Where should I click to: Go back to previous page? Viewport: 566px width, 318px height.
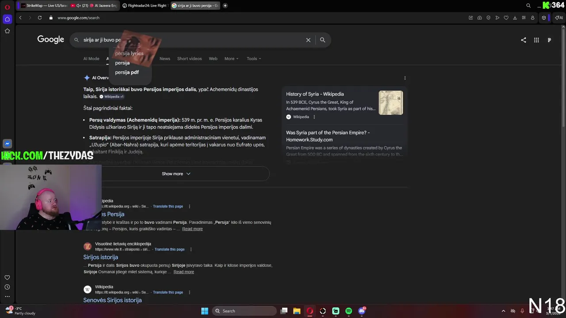20,18
